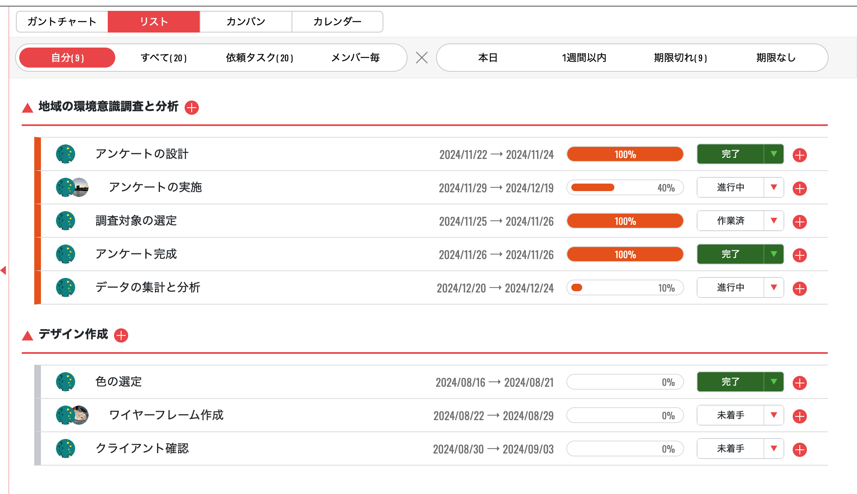857x494 pixels.
Task: Click the 10% progress bar for データの集計と分析
Action: point(625,287)
